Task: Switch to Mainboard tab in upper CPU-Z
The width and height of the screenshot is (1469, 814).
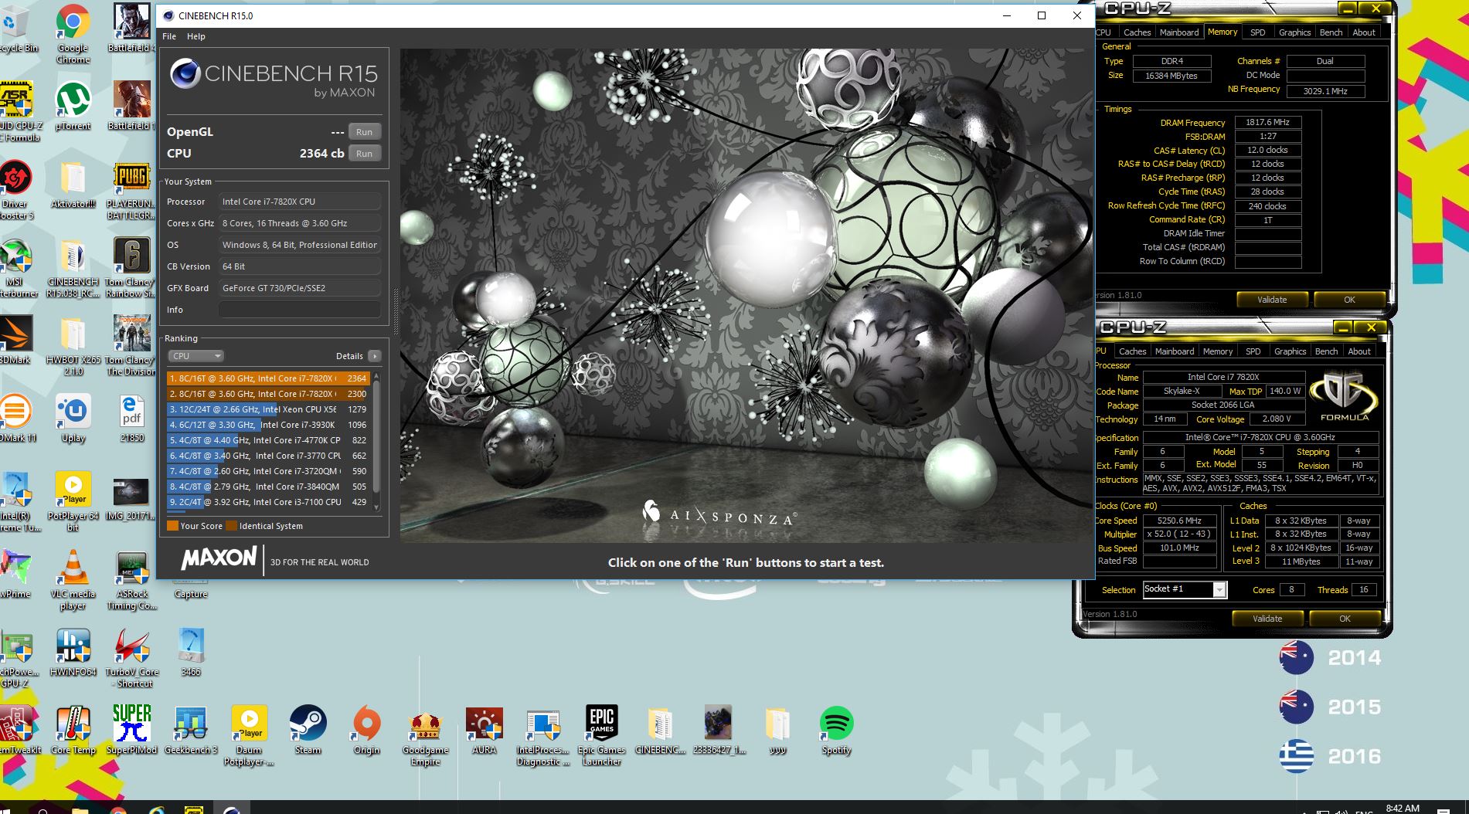Action: [x=1179, y=32]
